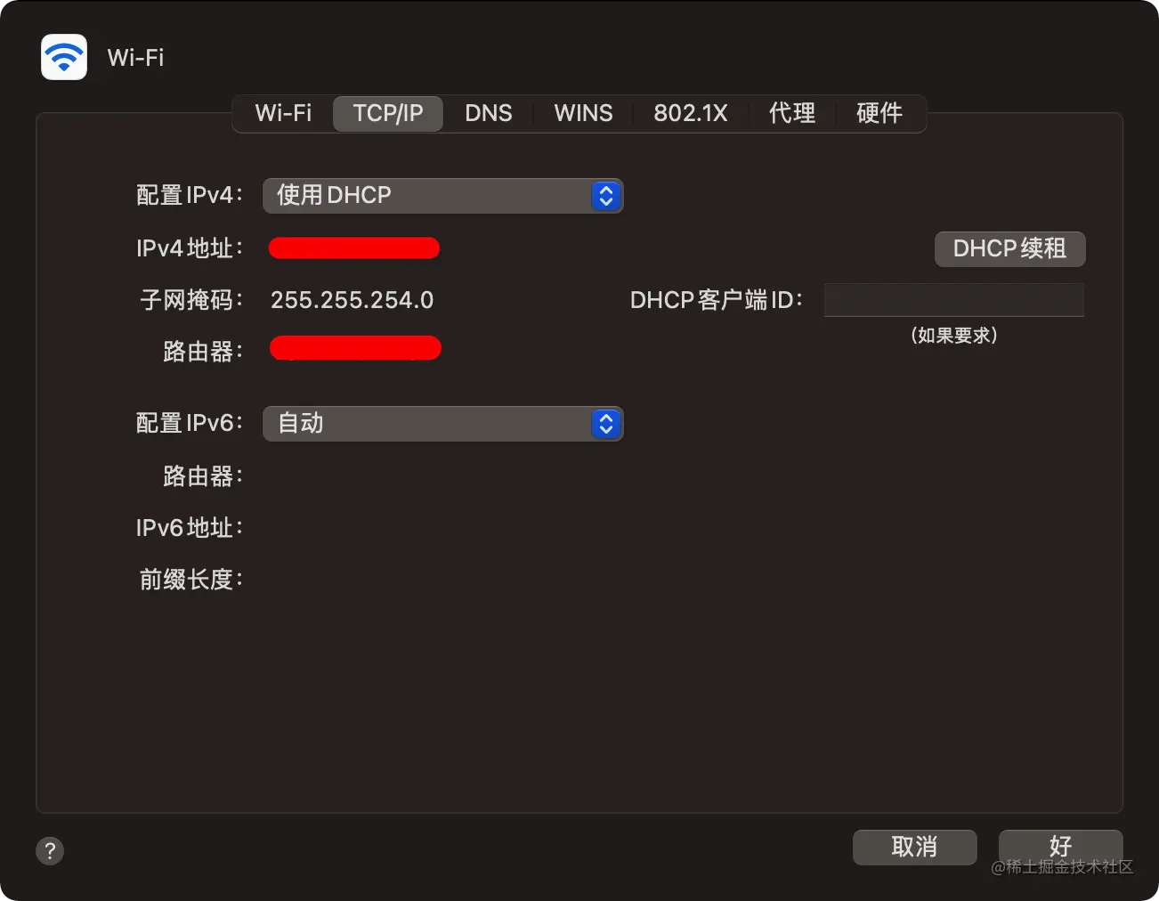This screenshot has width=1159, height=901.
Task: Open the WINS tab
Action: 583,113
